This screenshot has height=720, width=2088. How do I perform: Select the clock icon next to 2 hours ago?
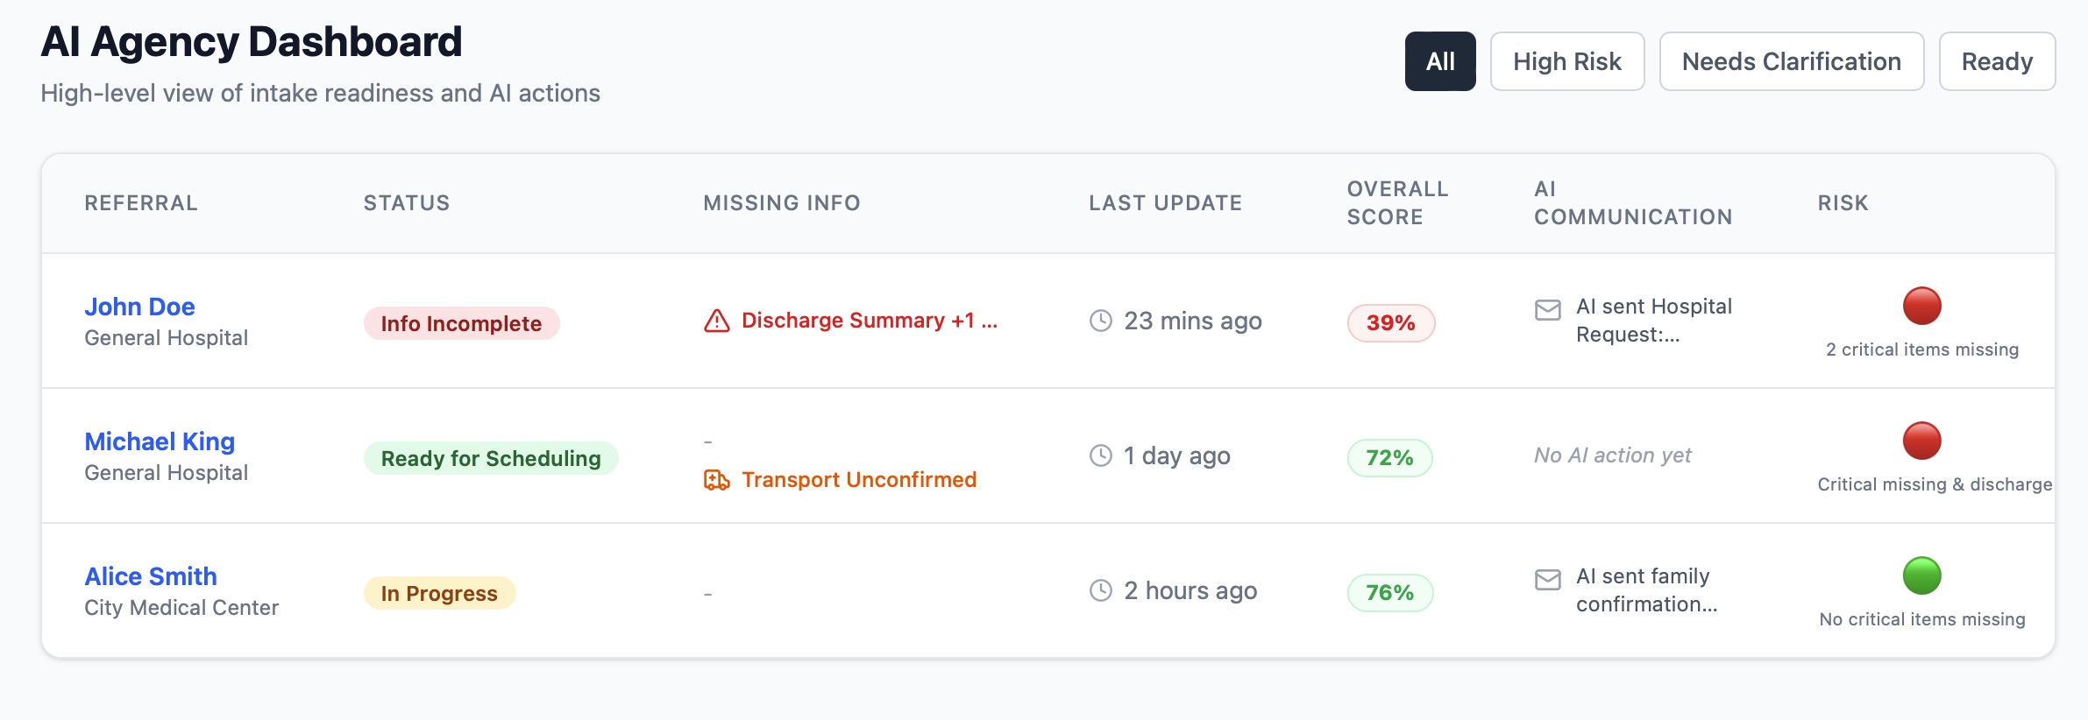pos(1099,590)
